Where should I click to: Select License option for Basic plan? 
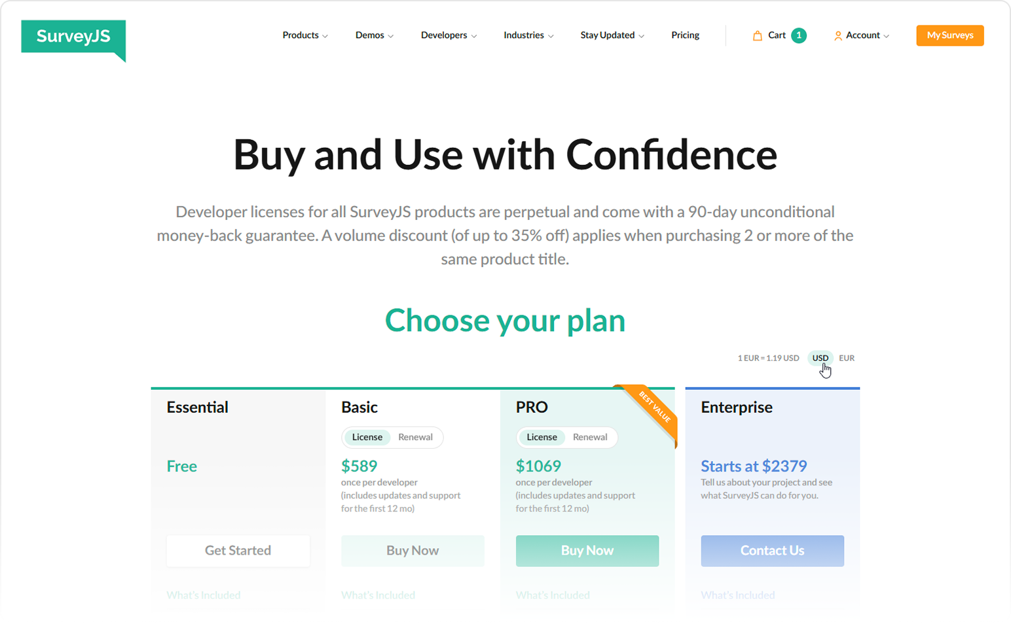coord(367,437)
